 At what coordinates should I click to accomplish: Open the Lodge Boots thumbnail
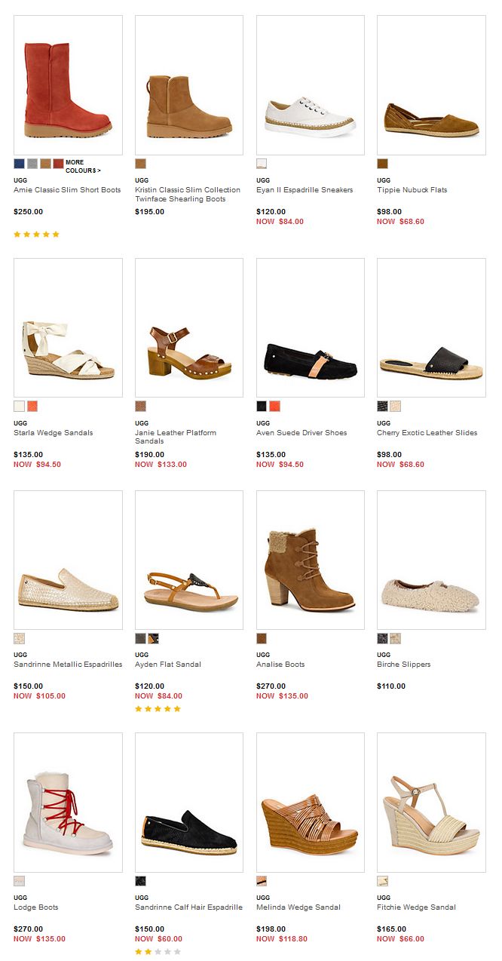(x=68, y=803)
